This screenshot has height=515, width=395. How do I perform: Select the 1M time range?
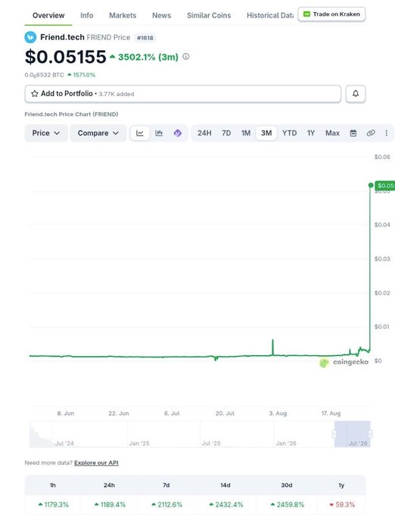[246, 133]
